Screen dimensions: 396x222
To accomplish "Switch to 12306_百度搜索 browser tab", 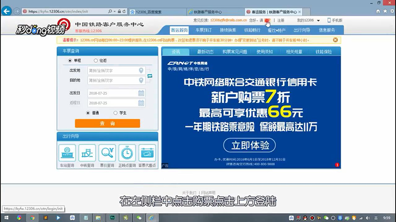I will [x=158, y=12].
